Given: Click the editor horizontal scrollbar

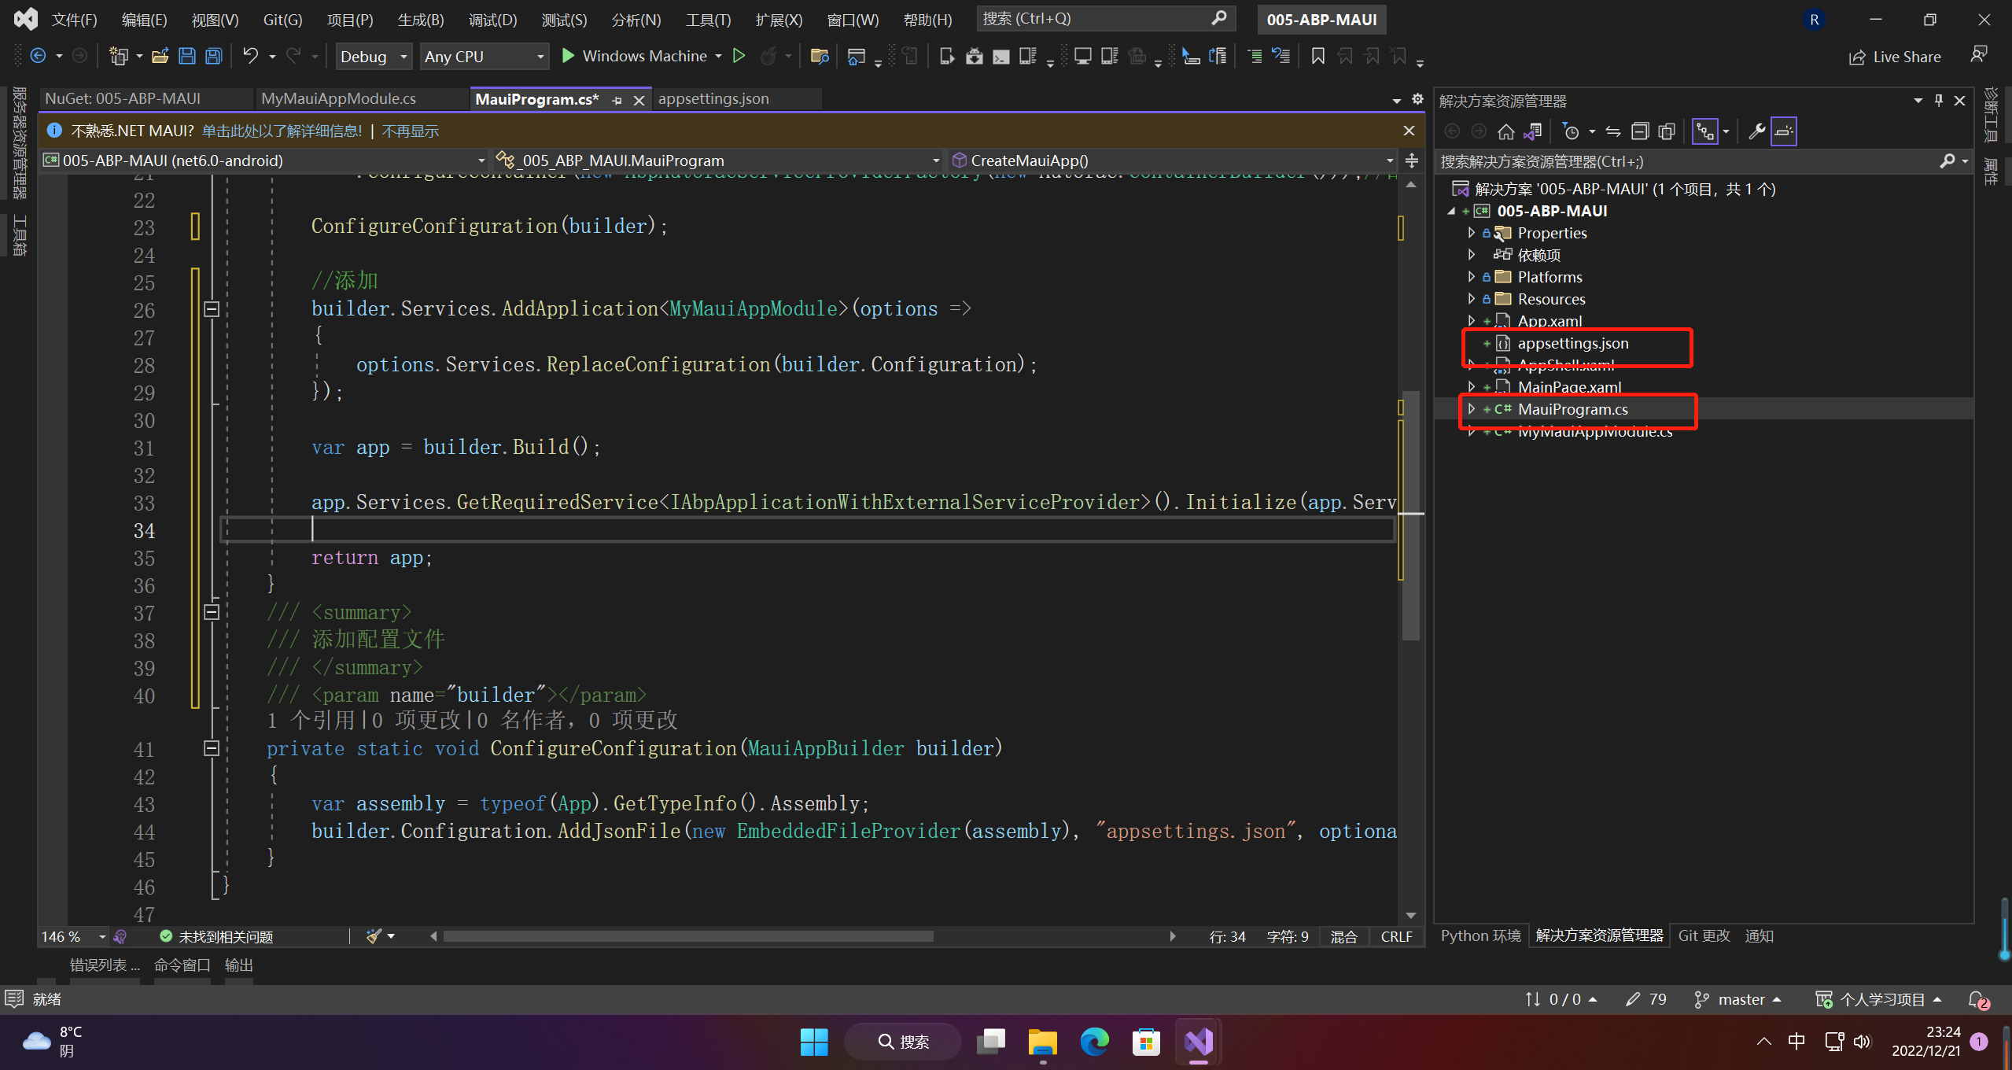Looking at the screenshot, I should [x=687, y=936].
